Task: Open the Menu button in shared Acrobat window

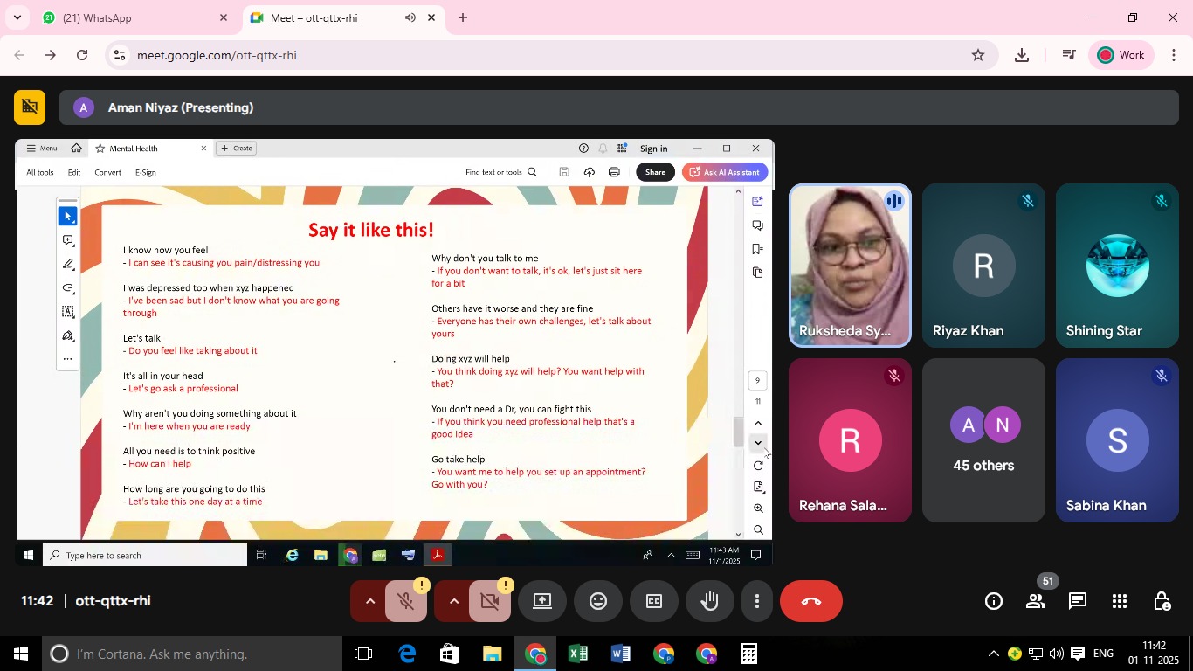Action: [x=41, y=149]
